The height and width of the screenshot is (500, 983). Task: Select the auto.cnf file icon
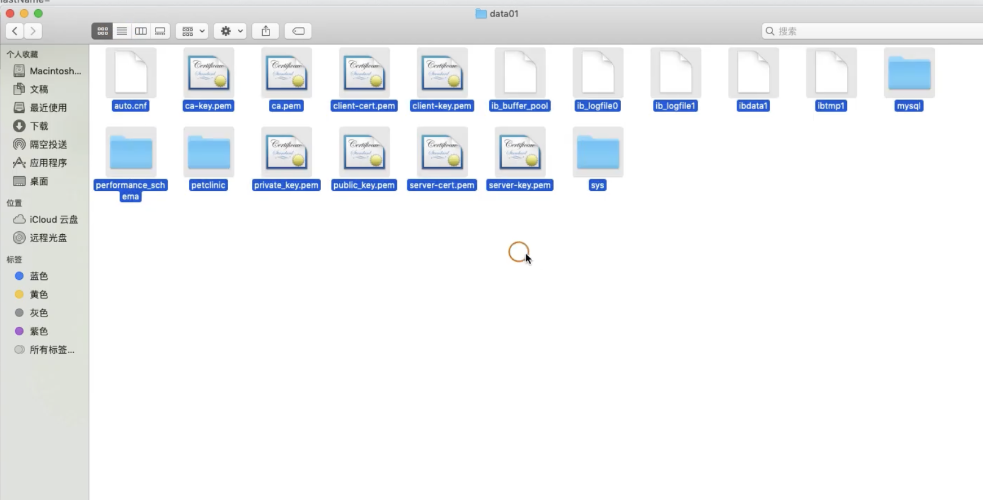(x=130, y=73)
